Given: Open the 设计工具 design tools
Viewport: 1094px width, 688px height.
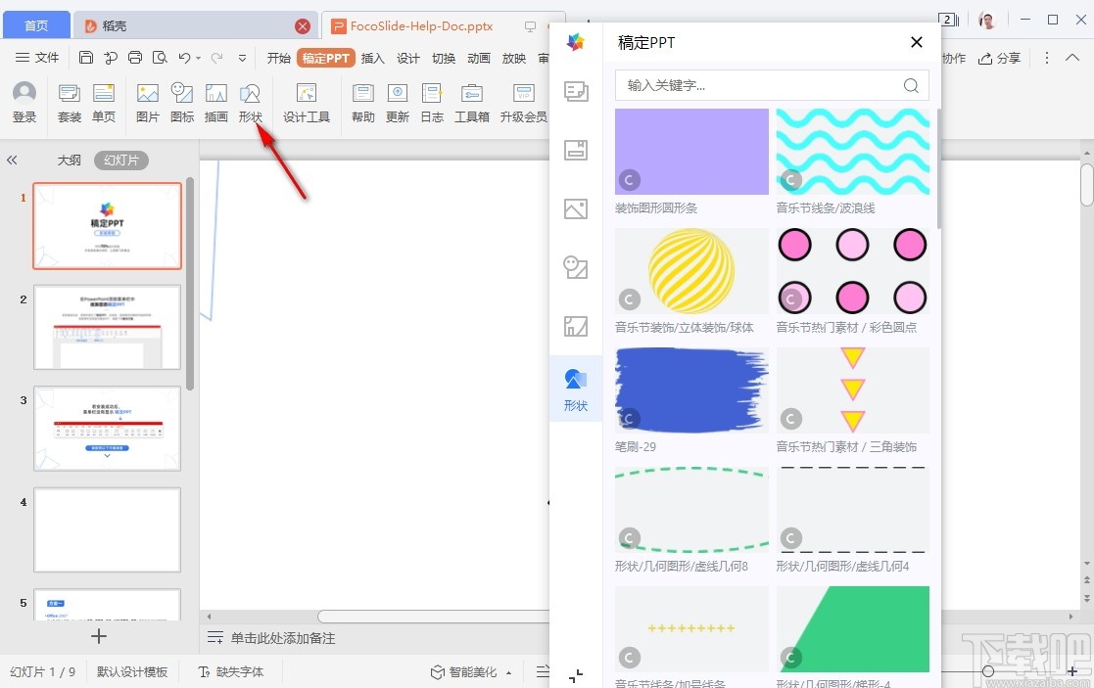Looking at the screenshot, I should [307, 102].
